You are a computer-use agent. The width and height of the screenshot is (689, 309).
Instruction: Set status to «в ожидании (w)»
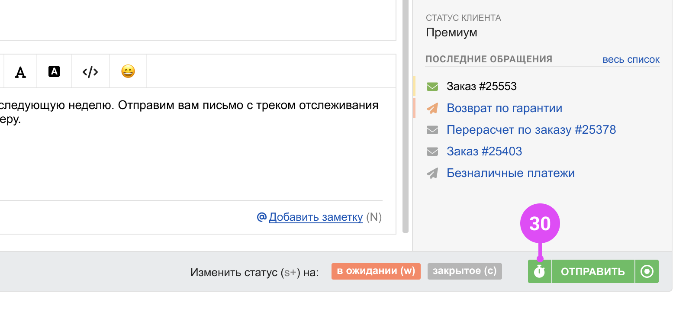click(x=376, y=271)
